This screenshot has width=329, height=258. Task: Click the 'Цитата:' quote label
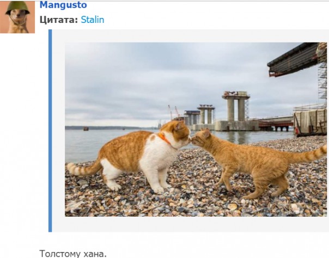point(59,20)
